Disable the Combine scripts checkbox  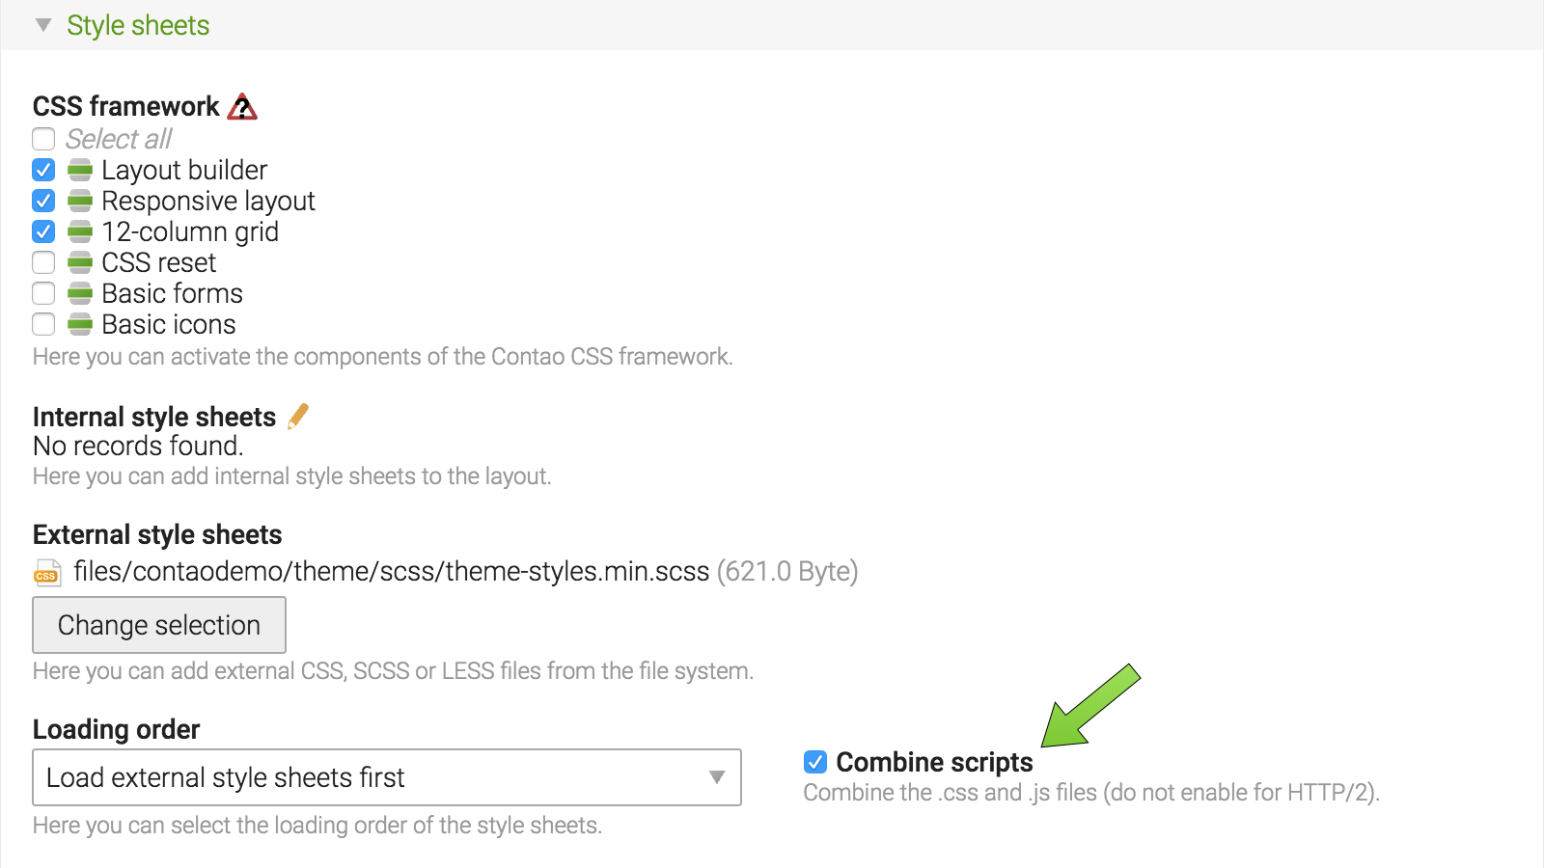pos(815,762)
